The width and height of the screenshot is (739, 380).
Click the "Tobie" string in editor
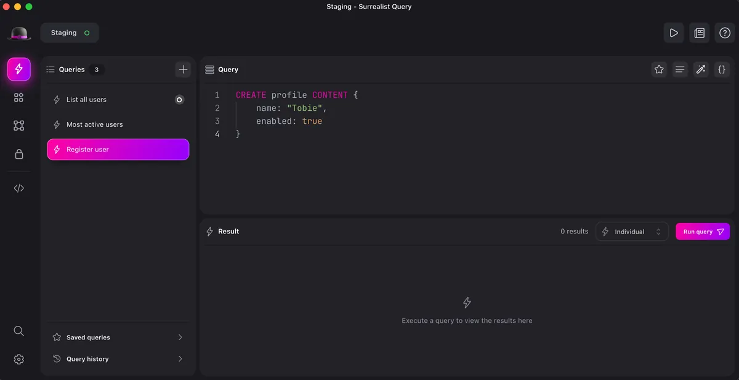click(x=304, y=108)
